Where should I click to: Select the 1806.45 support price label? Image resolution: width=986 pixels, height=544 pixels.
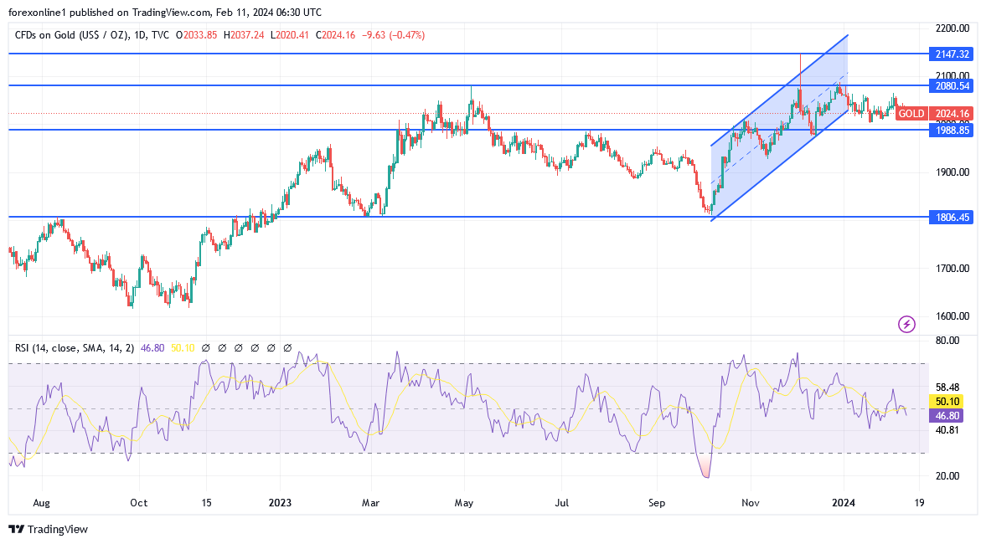click(952, 217)
